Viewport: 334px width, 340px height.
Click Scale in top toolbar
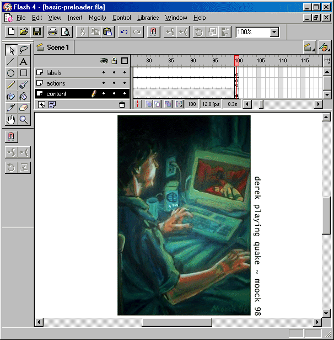tap(212, 32)
